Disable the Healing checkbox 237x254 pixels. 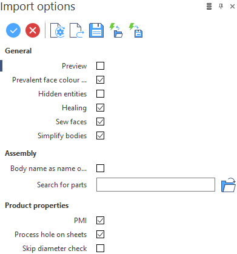[101, 108]
